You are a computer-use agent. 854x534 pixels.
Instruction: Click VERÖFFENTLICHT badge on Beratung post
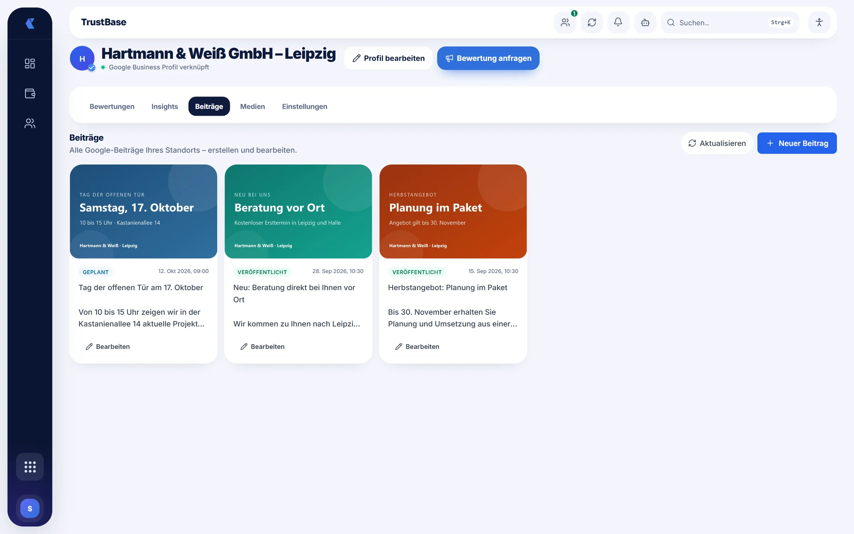(x=262, y=272)
